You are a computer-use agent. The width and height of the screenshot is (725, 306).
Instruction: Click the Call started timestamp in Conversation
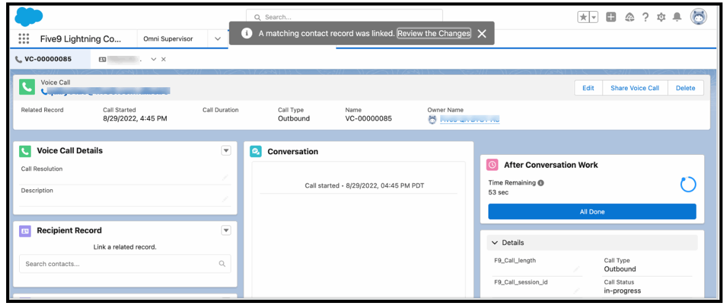365,186
